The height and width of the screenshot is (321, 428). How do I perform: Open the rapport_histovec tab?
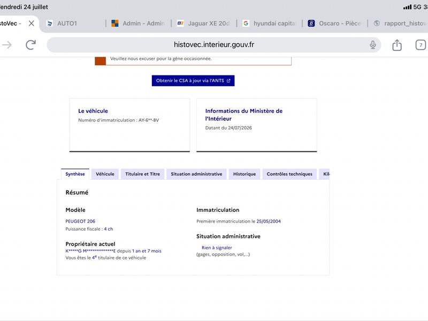[x=400, y=24]
